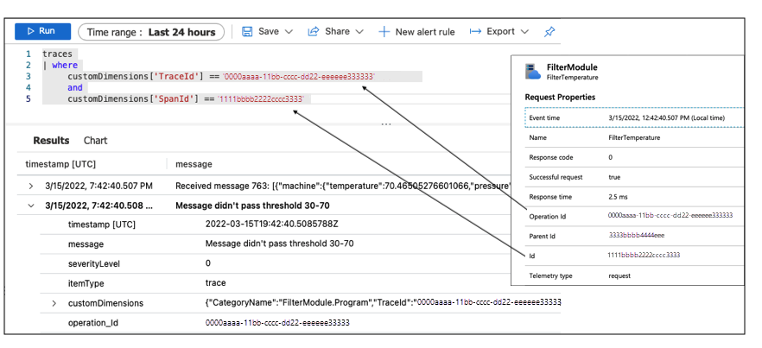Click the Save disk icon
This screenshot has height=348, width=762.
pos(247,32)
